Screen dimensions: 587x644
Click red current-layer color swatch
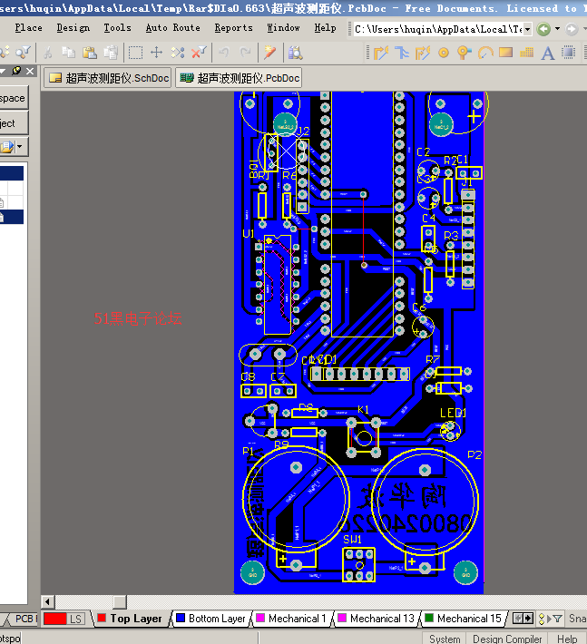pyautogui.click(x=54, y=619)
